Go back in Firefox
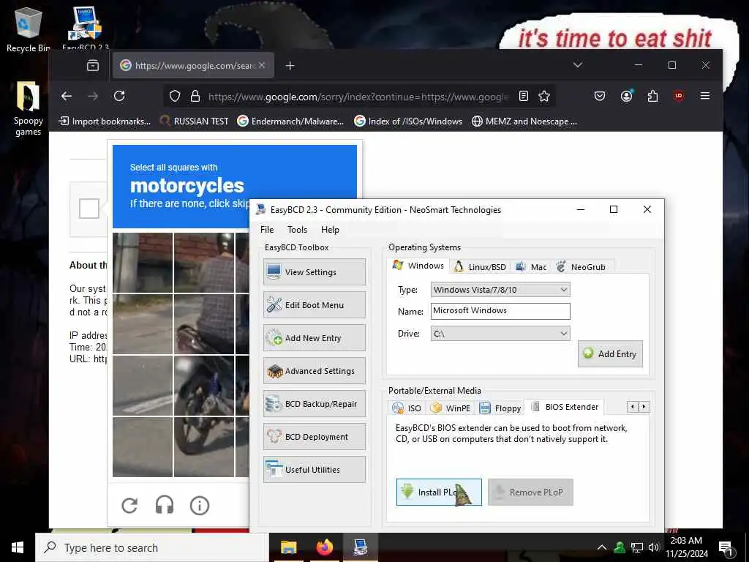The width and height of the screenshot is (749, 562). (x=67, y=96)
